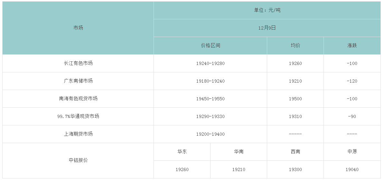Click the 中铝报价 row label
This screenshot has height=182, width=385.
pyautogui.click(x=78, y=160)
